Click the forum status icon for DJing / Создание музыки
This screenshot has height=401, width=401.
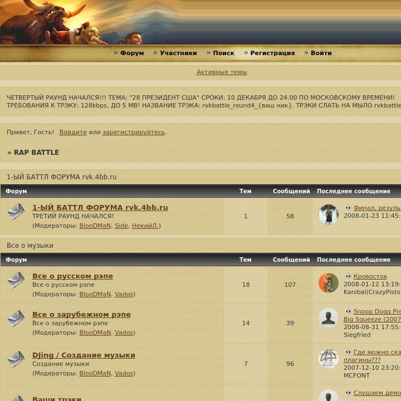[16, 359]
